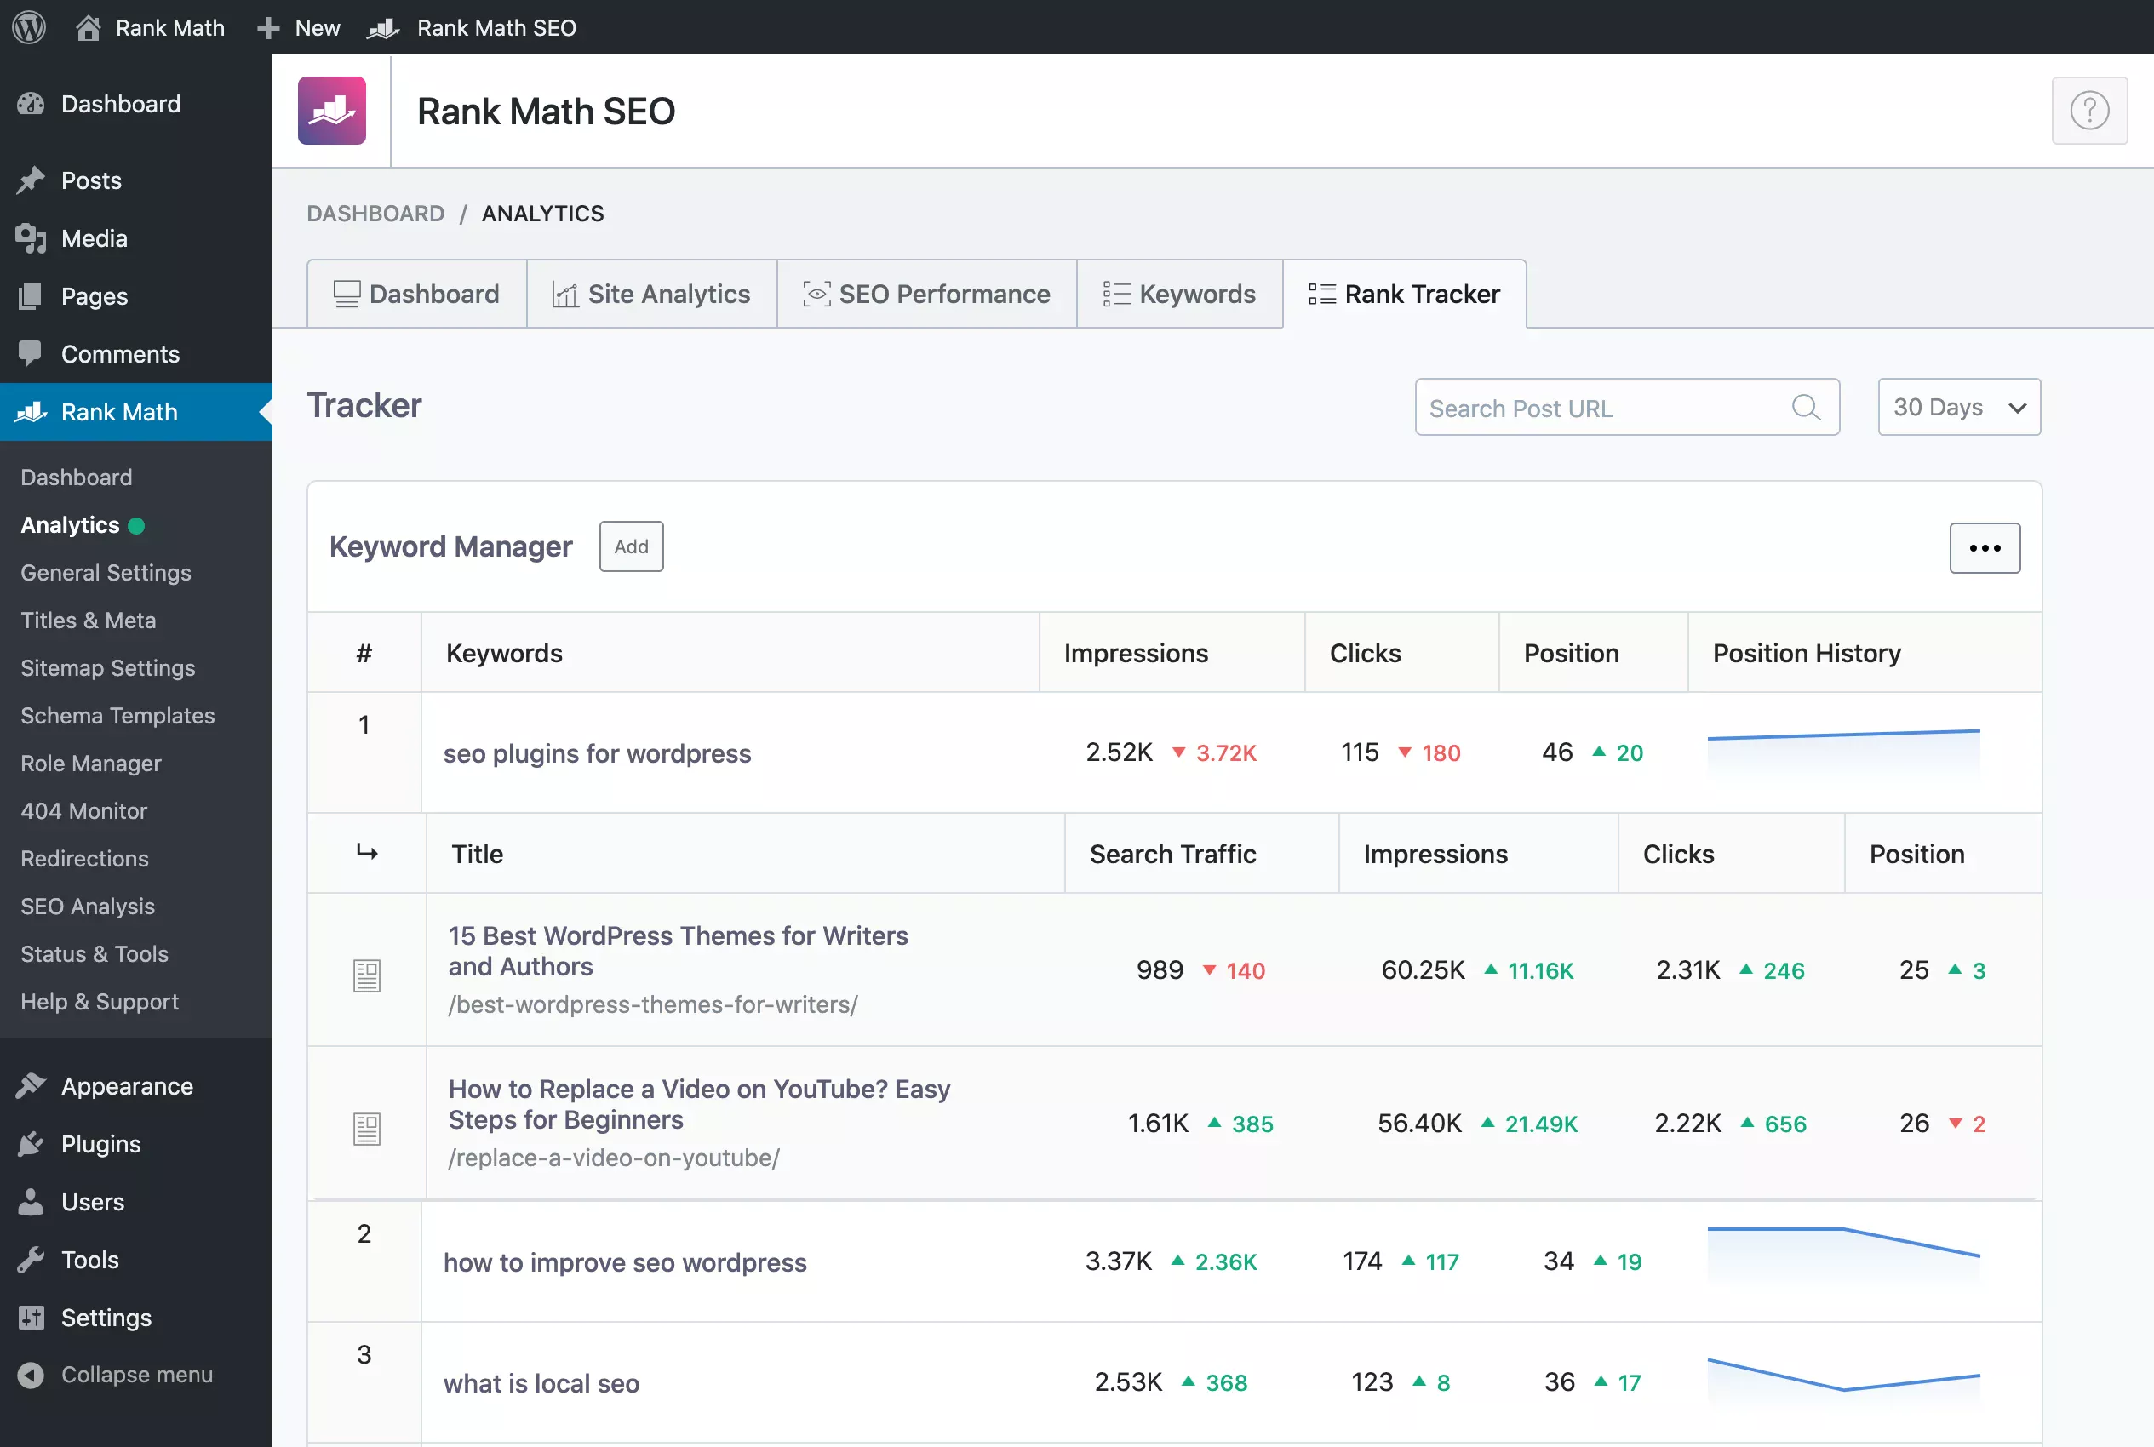Click the Collapse menu arrow icon
Viewport: 2154px width, 1447px height.
tap(32, 1375)
